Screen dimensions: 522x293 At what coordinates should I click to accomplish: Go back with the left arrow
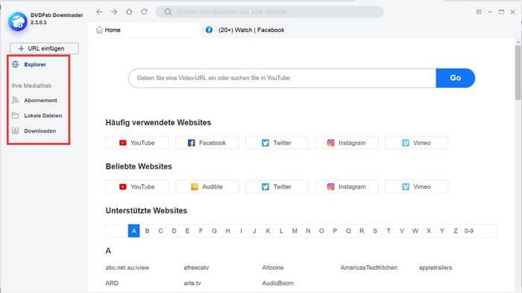click(x=99, y=12)
